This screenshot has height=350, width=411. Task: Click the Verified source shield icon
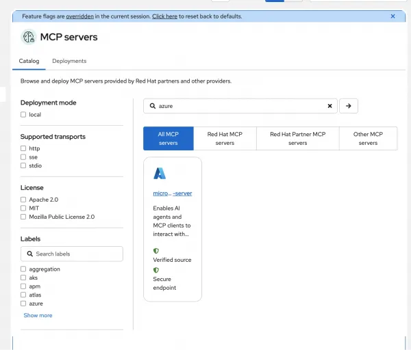156,251
